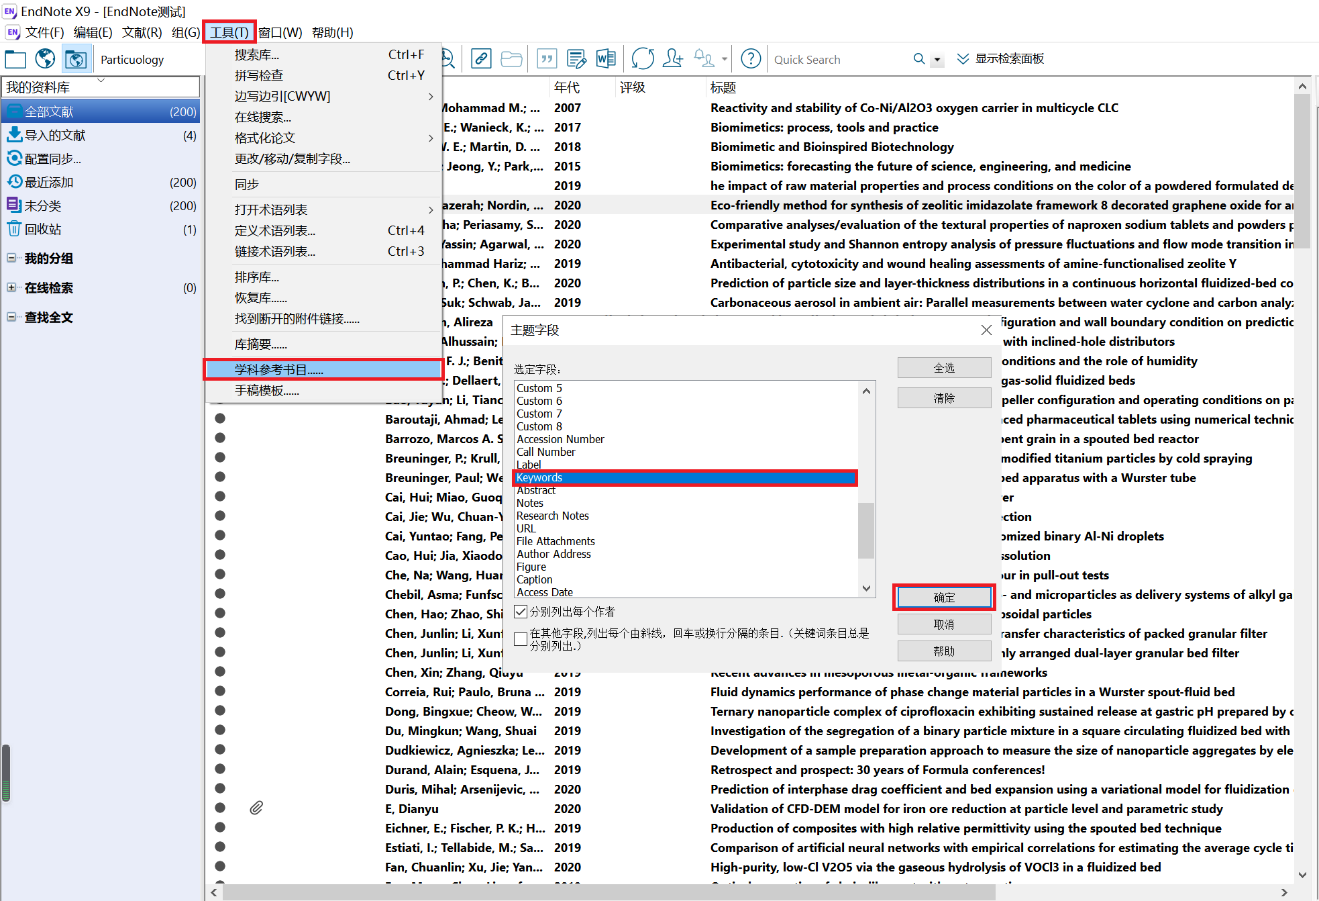Screen dimensions: 1319x901
Task: Collapse the 查找全文 tree node
Action: click(x=11, y=317)
